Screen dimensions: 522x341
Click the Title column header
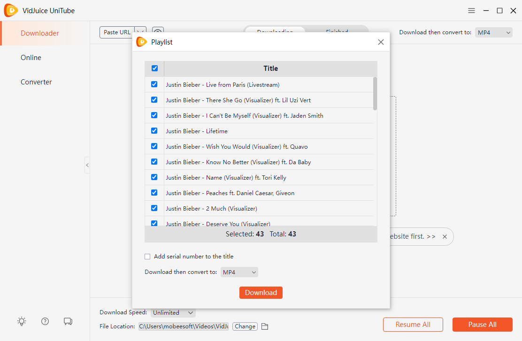point(271,68)
